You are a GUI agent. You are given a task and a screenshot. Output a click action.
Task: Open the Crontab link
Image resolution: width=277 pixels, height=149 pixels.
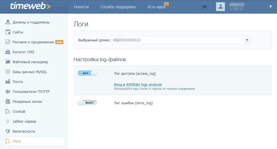[19, 111]
